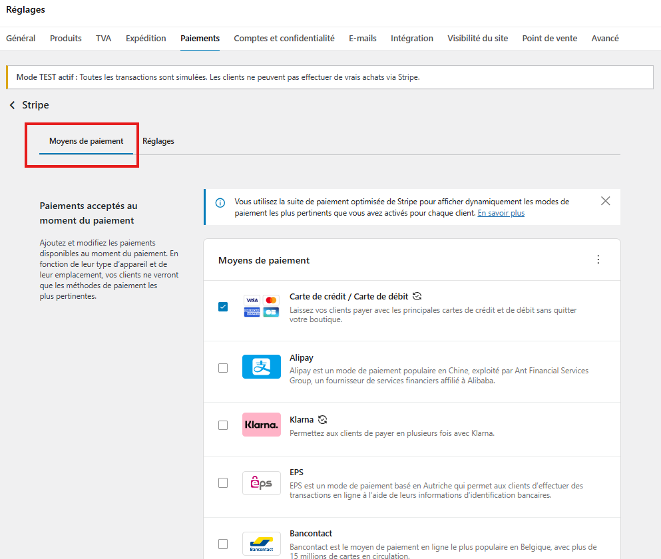Screen dimensions: 661x559
Task: Click the sync icon next to Carte de crédit
Action: [417, 296]
